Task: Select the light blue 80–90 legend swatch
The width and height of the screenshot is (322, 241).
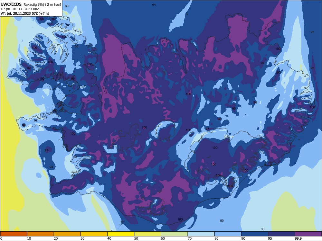Action: pyautogui.click(x=228, y=234)
